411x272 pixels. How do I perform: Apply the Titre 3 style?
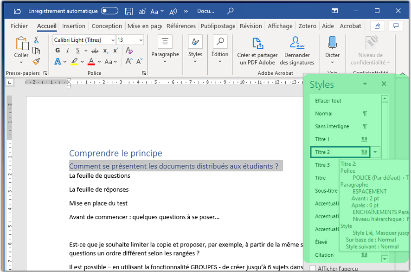(x=325, y=165)
